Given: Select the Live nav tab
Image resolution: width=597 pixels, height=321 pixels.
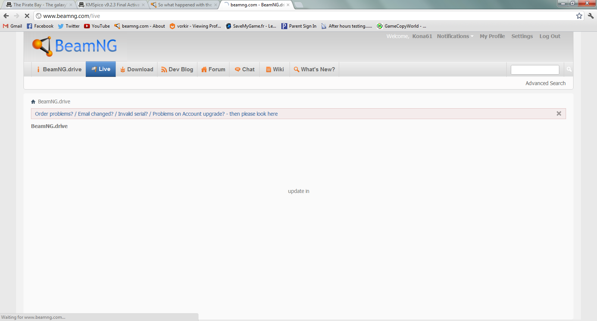Looking at the screenshot, I should click(x=101, y=69).
